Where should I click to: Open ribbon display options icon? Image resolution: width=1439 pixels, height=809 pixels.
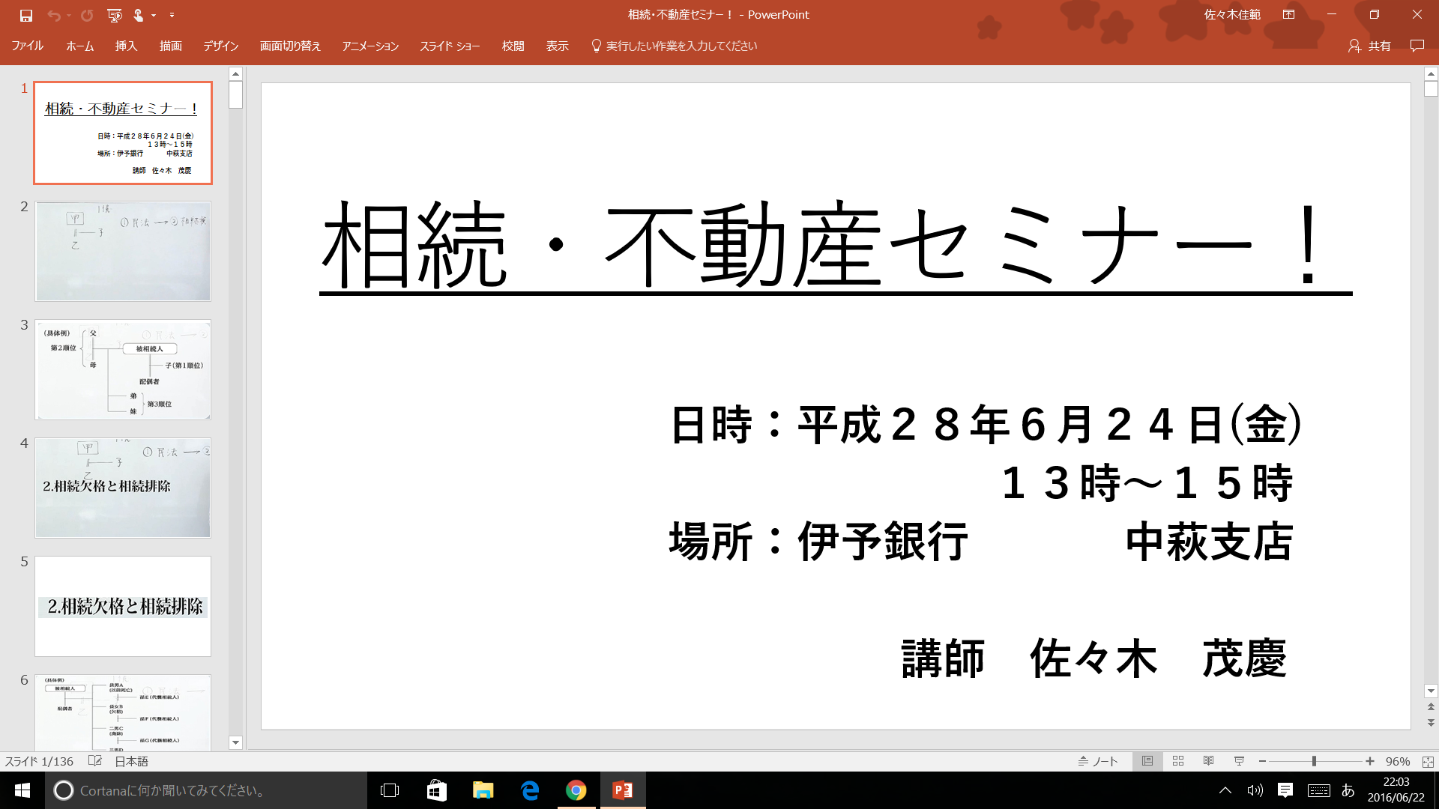1288,14
